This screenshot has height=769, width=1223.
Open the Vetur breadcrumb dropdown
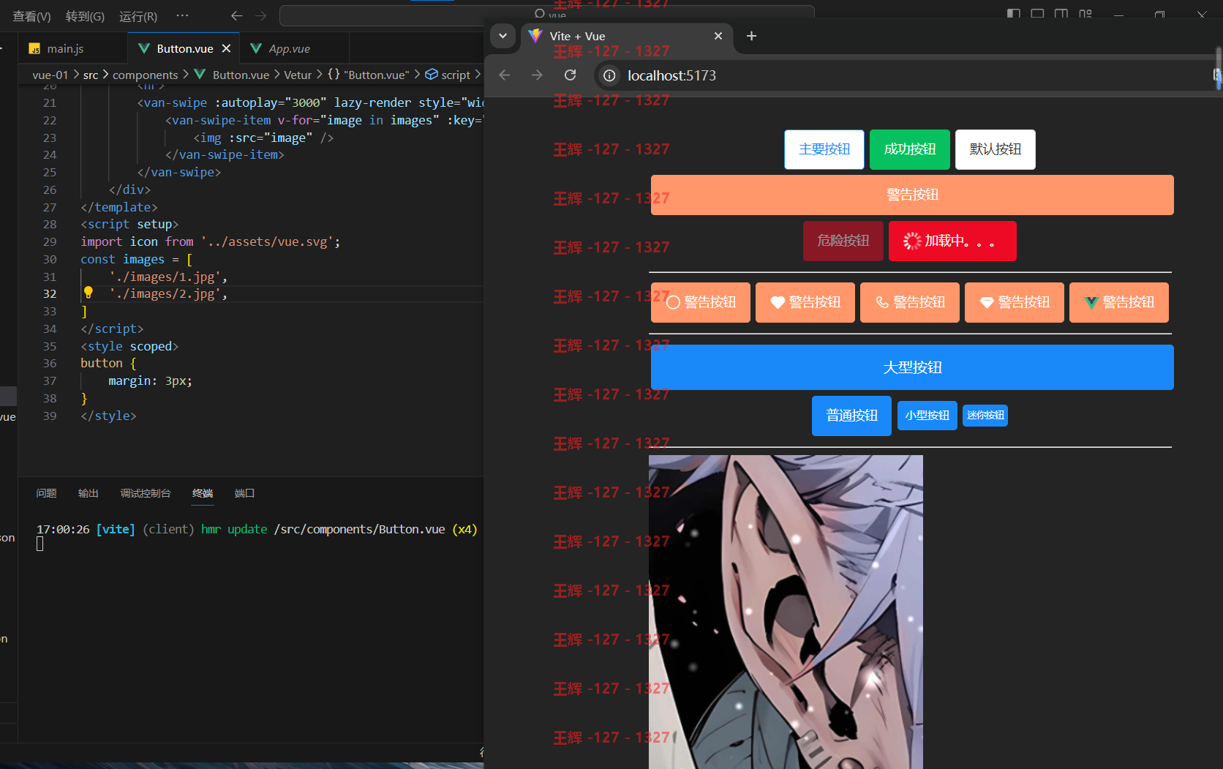[298, 75]
